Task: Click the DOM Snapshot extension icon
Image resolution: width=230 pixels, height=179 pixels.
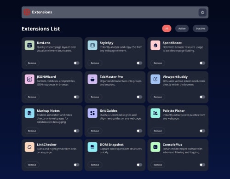Action: (92, 147)
